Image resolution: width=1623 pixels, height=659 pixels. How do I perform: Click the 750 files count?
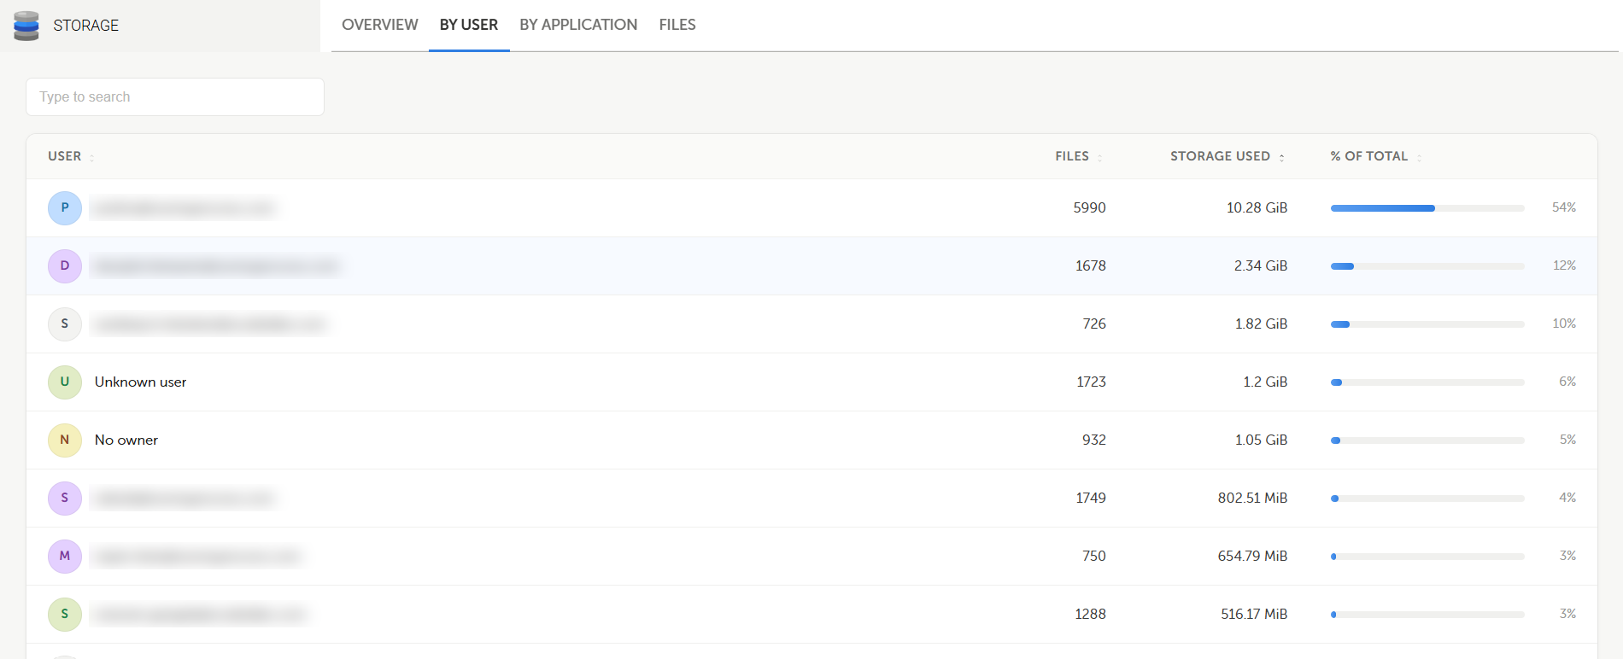coord(1094,557)
